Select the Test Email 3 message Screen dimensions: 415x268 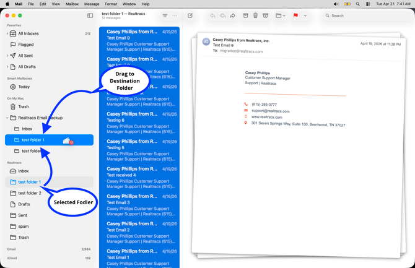[139, 205]
